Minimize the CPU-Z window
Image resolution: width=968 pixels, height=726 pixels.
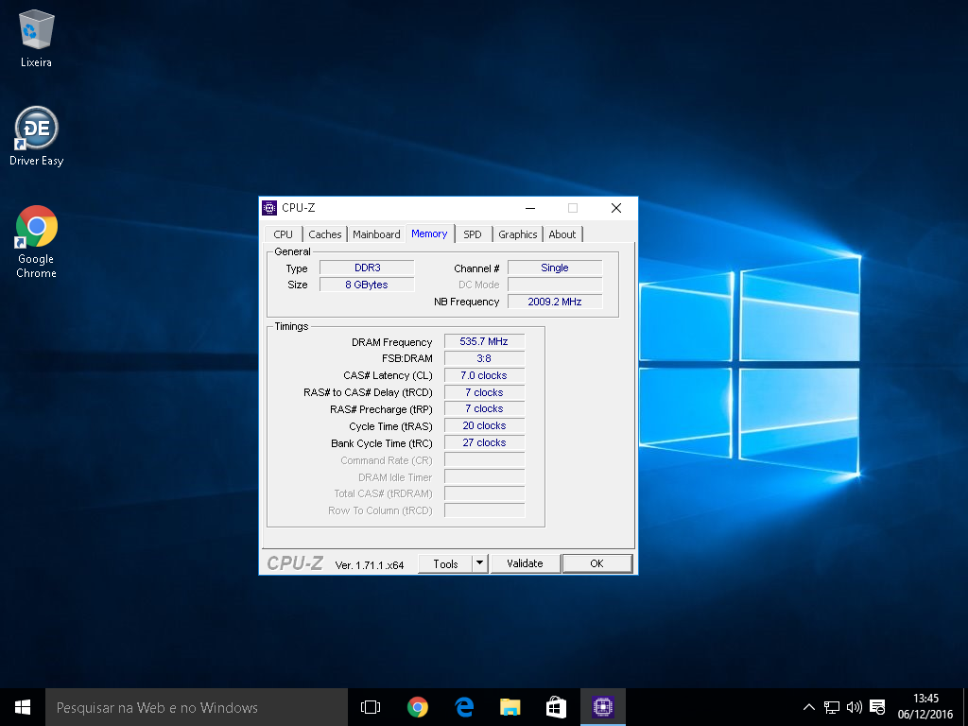[x=530, y=208]
